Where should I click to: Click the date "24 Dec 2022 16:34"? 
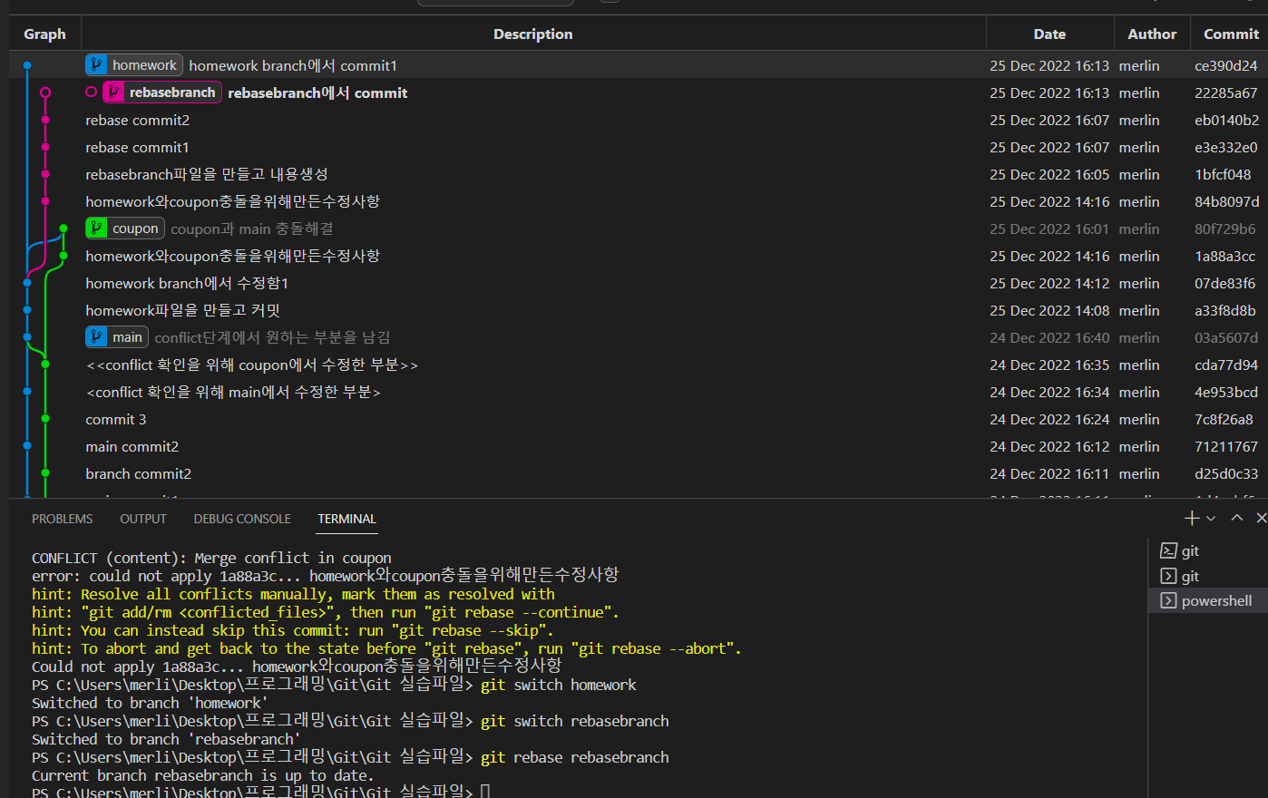click(1049, 392)
